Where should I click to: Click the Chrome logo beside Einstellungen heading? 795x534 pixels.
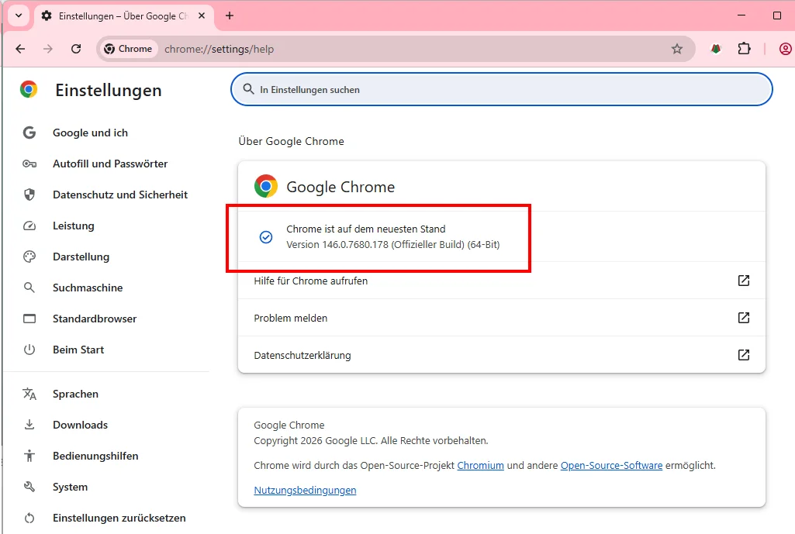(x=29, y=89)
